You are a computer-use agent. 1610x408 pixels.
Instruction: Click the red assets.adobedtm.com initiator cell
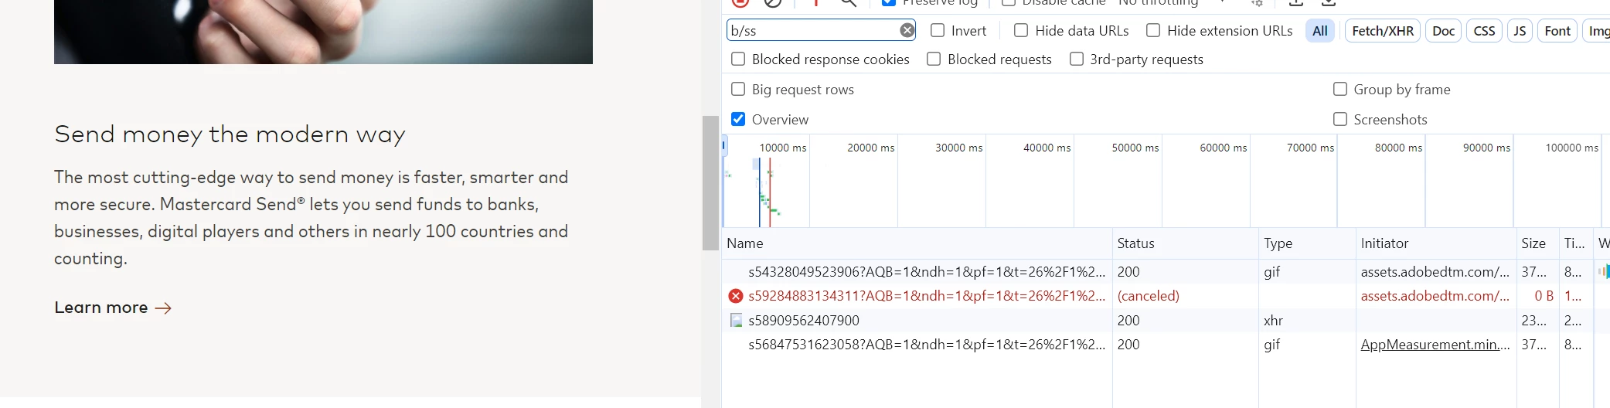[x=1435, y=296]
